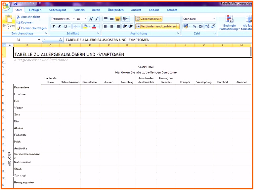Open underline style dropdown arrow
The image size is (254, 190).
70,26
